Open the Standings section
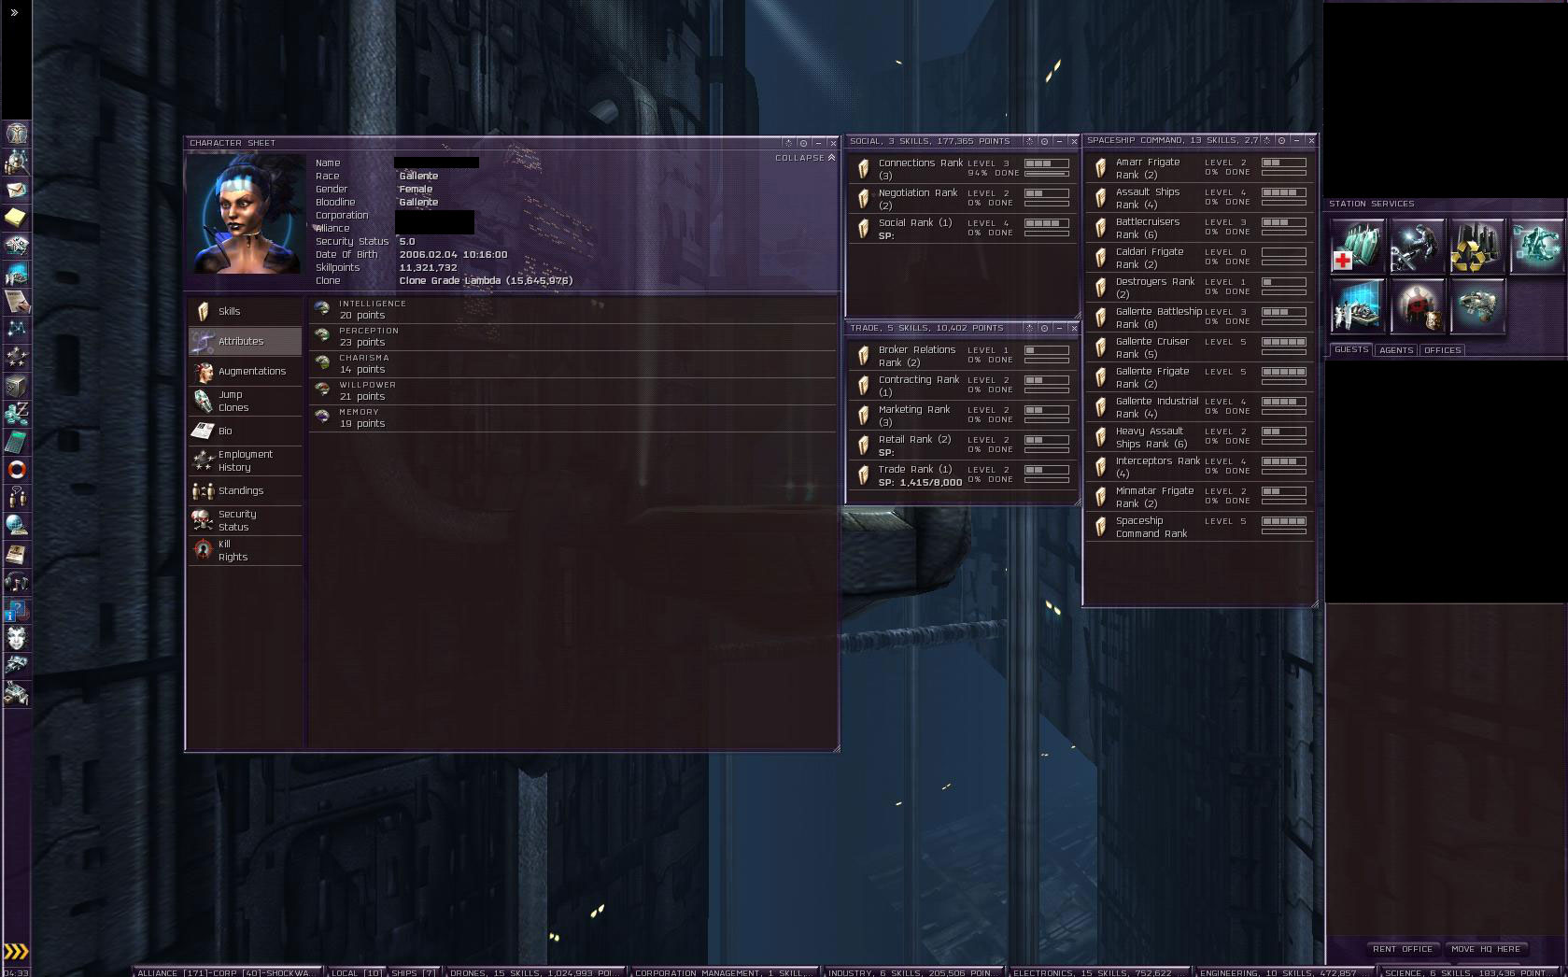This screenshot has width=1568, height=977. click(x=245, y=490)
